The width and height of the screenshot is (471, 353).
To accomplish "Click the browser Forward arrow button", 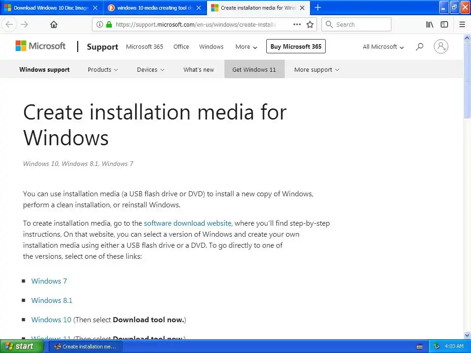I will coord(25,25).
